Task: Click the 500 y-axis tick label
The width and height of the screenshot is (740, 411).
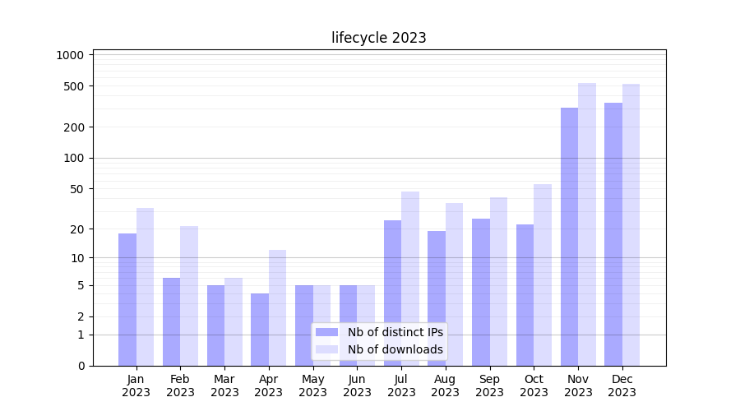Action: tap(74, 86)
